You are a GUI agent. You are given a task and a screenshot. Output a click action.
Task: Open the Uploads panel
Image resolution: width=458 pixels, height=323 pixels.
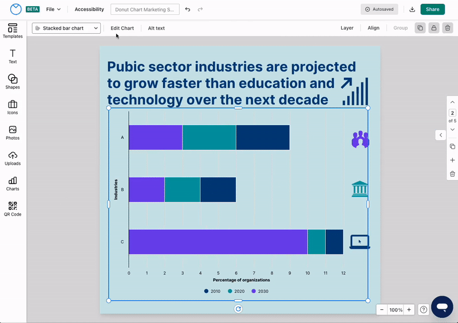pyautogui.click(x=13, y=158)
